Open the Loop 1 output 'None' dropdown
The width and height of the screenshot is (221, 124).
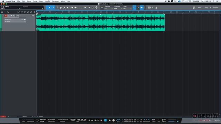point(15,22)
